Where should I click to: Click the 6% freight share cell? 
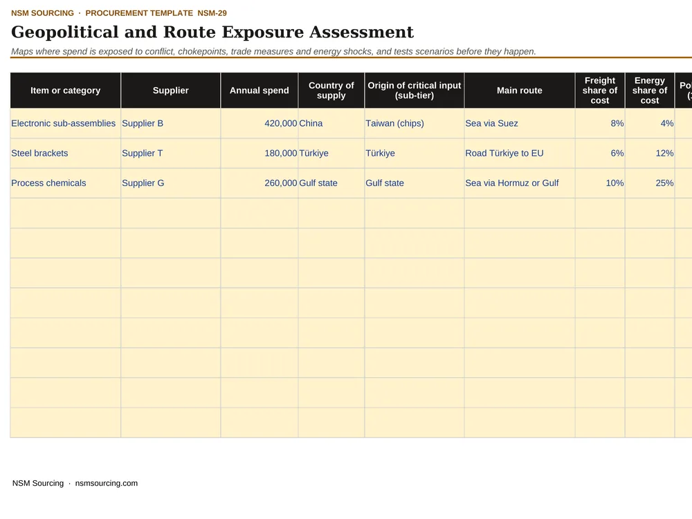[x=600, y=153]
